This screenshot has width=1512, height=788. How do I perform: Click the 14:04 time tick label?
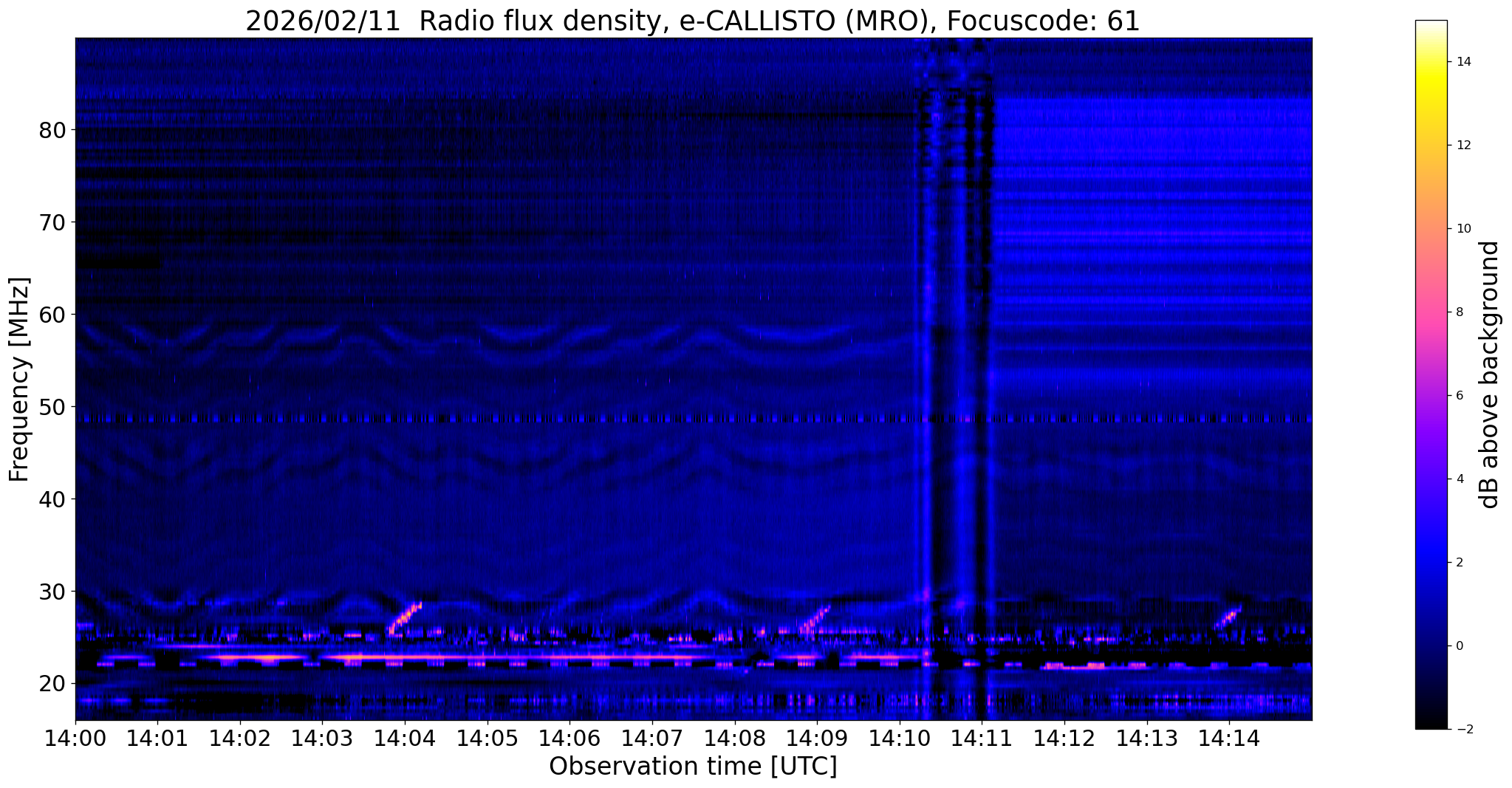click(405, 738)
